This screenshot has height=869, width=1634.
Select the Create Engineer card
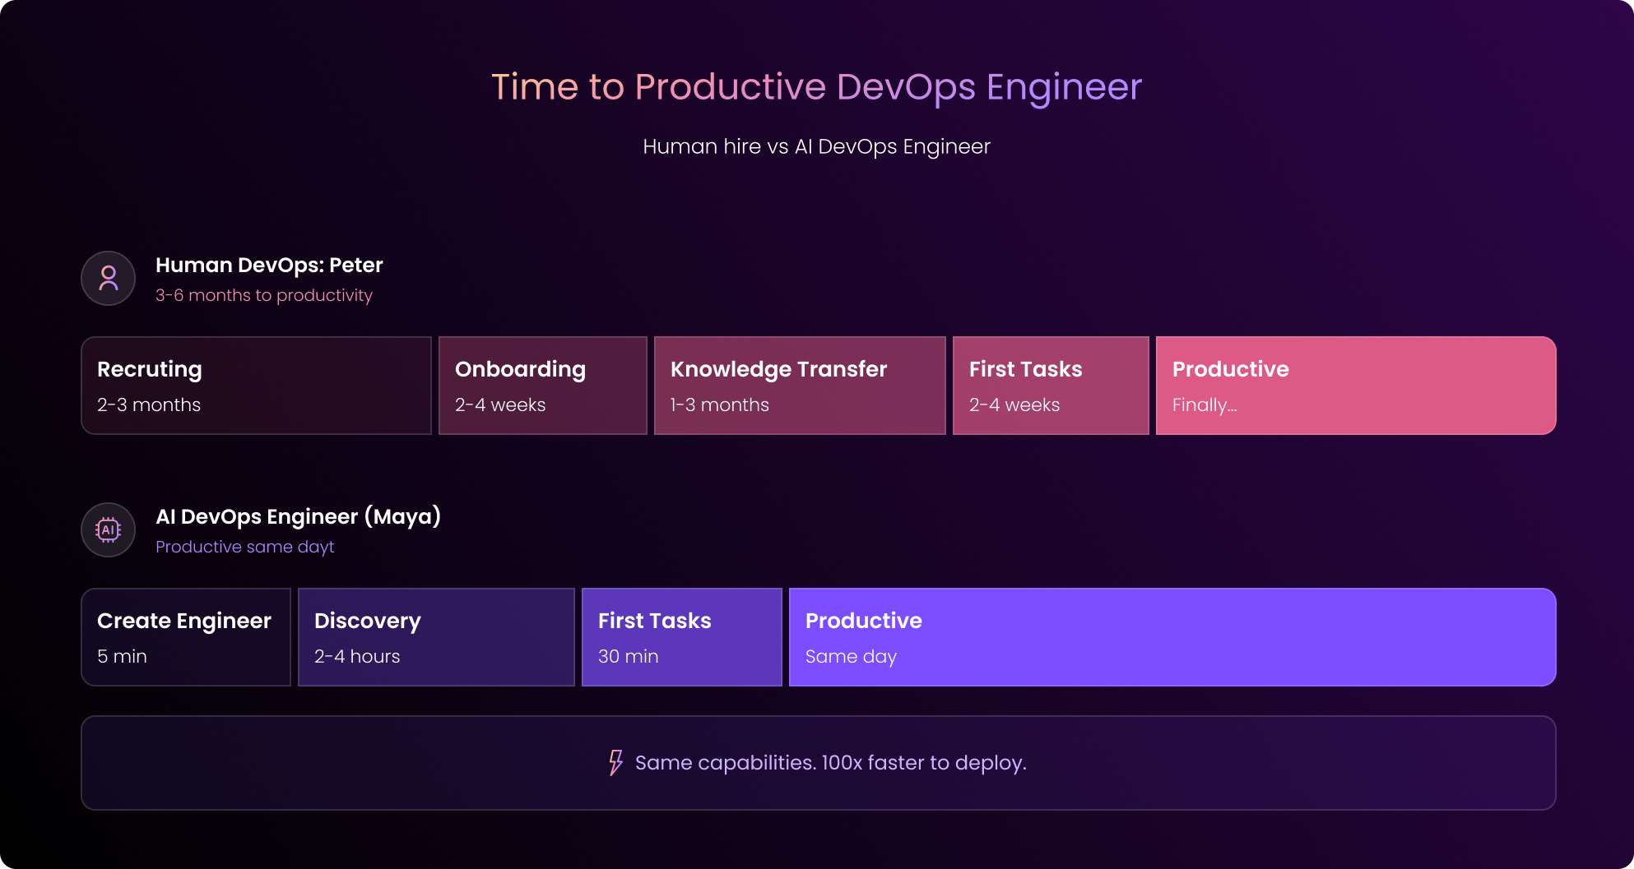tap(186, 637)
